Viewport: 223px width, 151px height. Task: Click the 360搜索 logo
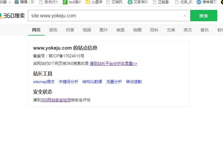(x=13, y=16)
